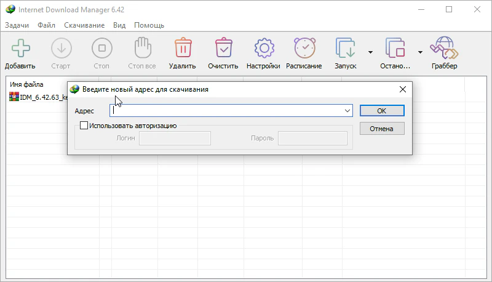
Task: Expand the arrow next to Остановить
Action: pyautogui.click(x=420, y=52)
